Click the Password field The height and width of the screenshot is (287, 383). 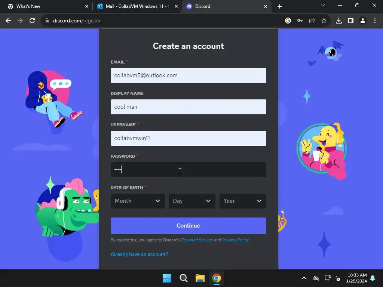[189, 170]
